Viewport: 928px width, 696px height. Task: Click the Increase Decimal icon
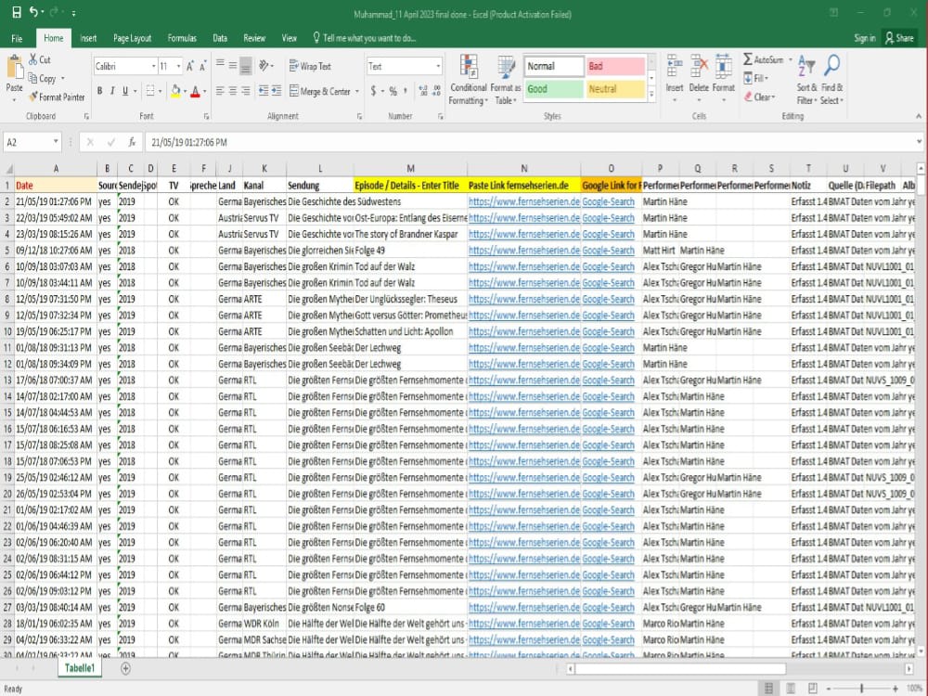pyautogui.click(x=422, y=91)
